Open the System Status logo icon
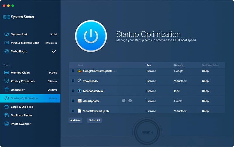 tap(6, 17)
